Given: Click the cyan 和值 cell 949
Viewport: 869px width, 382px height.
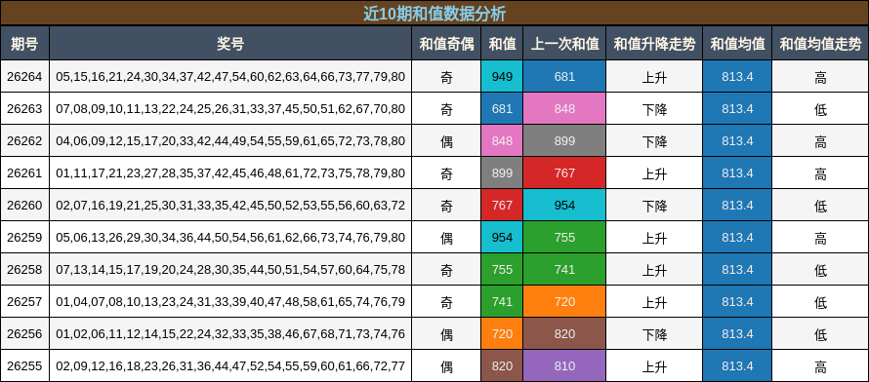Looking at the screenshot, I should point(502,76).
